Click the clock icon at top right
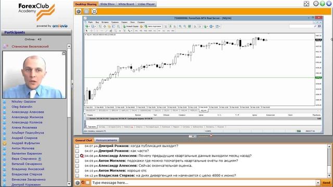The height and width of the screenshot is (187, 333). coord(316,4)
